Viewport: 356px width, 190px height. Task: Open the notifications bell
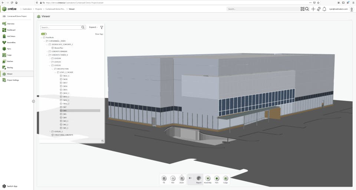coord(324,9)
